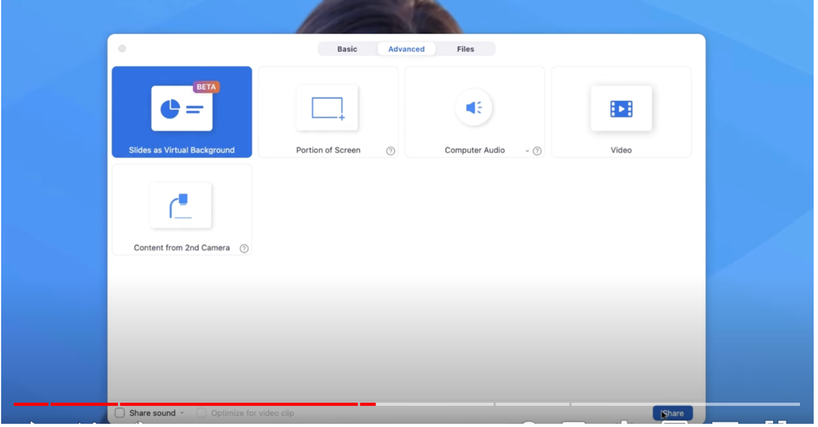
Task: Open Share sound dropdown arrow
Action: [x=182, y=414]
